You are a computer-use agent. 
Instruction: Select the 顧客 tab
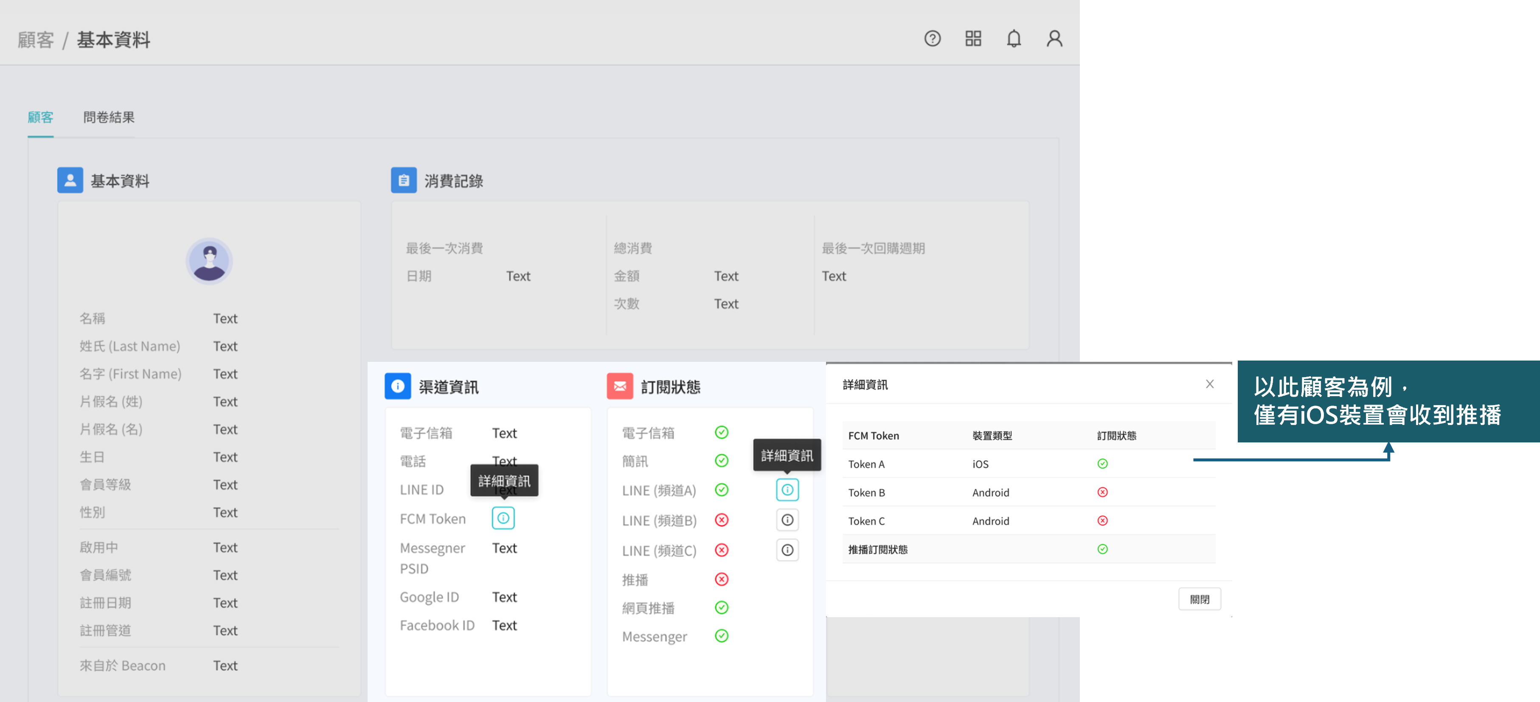click(40, 117)
